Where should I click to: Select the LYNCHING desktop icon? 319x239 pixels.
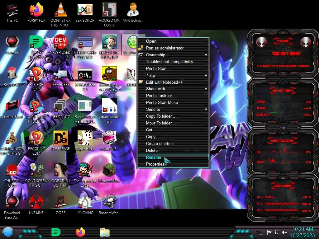(x=85, y=205)
